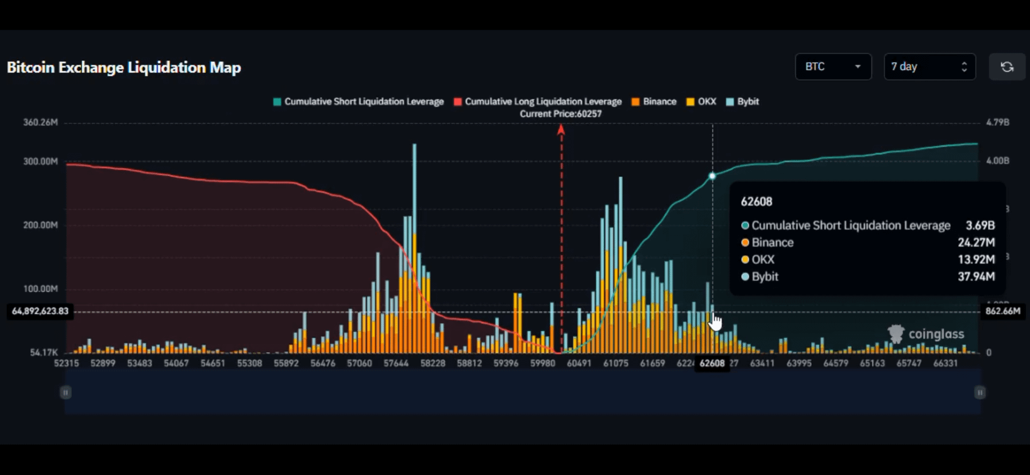This screenshot has width=1030, height=475.
Task: Click the 58228 x-axis price label
Action: 433,363
